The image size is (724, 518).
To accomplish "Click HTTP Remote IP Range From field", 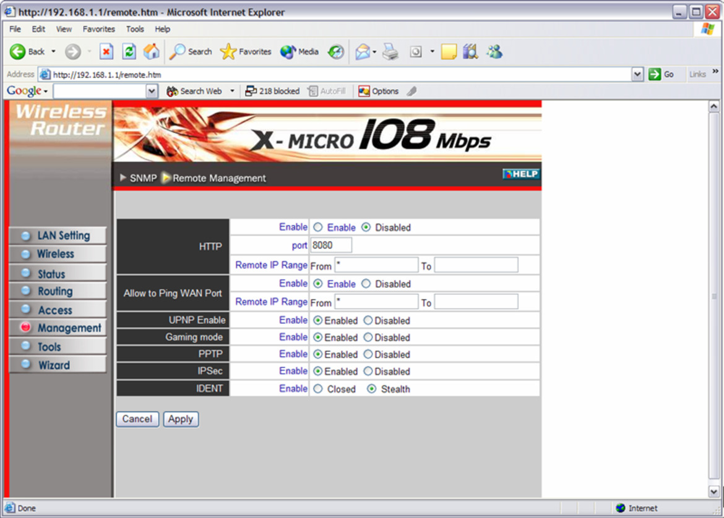I will click(x=376, y=265).
